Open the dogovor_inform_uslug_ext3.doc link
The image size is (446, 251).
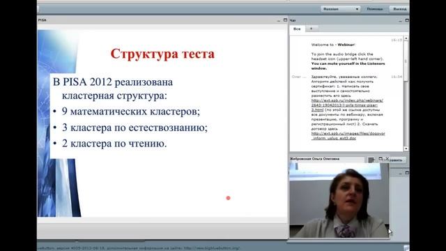348,136
